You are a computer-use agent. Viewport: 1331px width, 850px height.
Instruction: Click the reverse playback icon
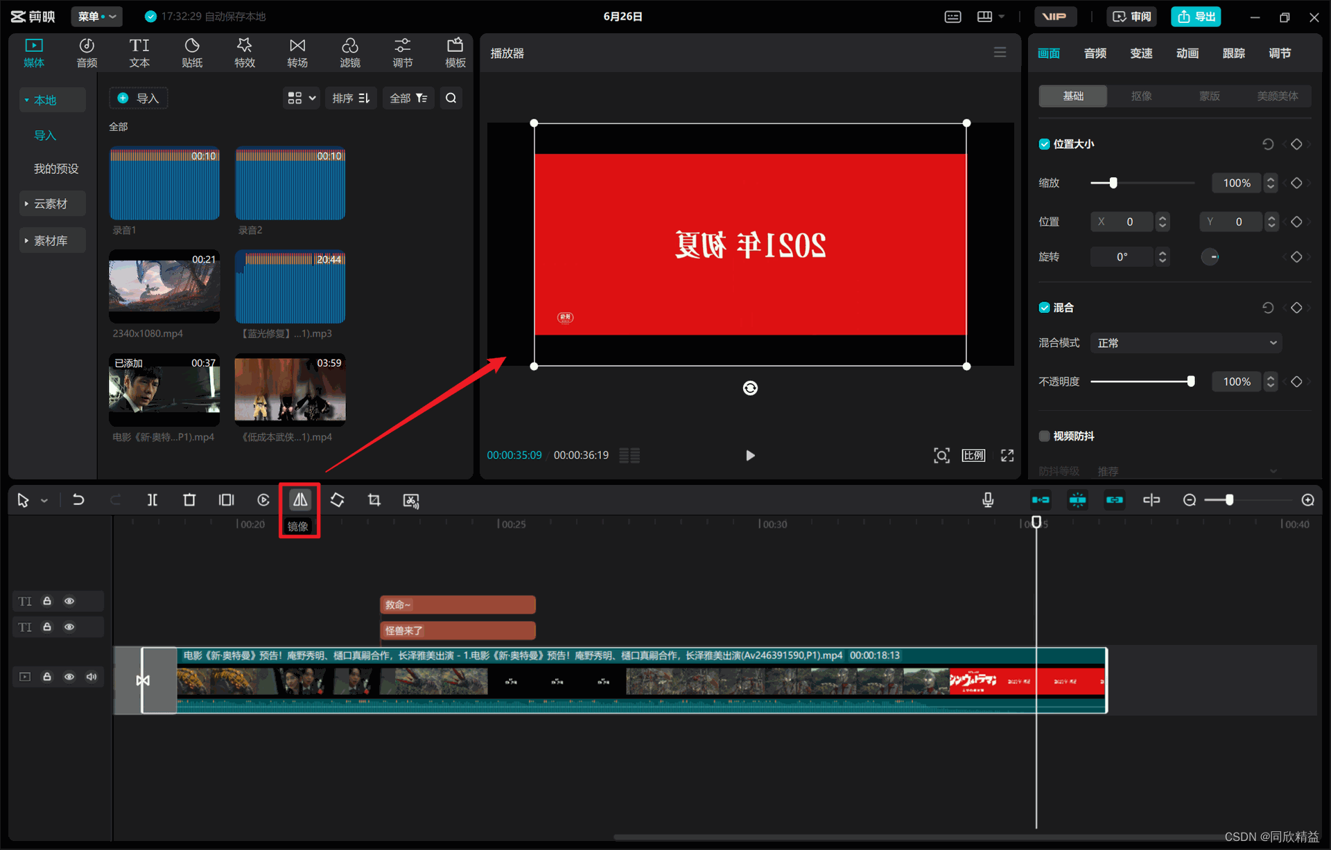click(x=263, y=499)
